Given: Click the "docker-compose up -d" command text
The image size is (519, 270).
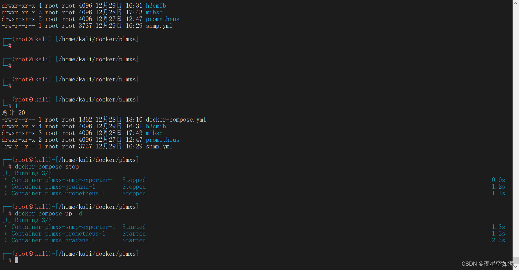Looking at the screenshot, I should 48,213.
